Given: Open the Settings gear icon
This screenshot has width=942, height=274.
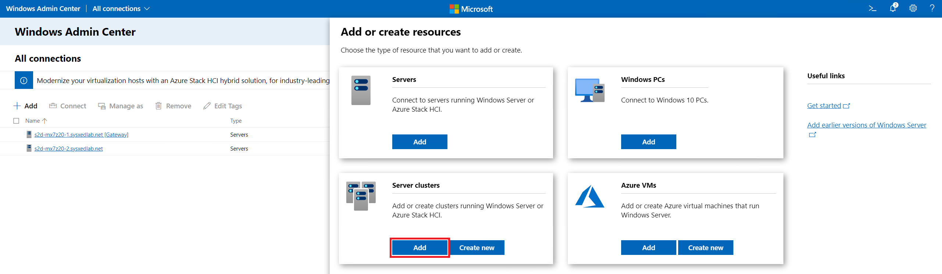Looking at the screenshot, I should click(913, 8).
